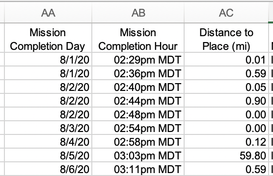Select the cell showing 02:58pm MDT

(x=138, y=142)
